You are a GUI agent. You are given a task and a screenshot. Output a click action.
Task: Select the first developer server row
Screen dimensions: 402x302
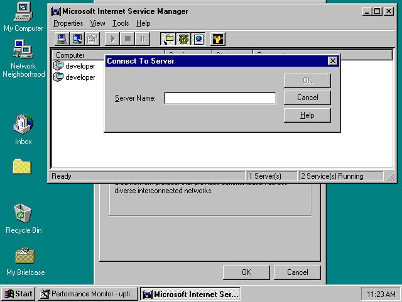click(x=74, y=66)
